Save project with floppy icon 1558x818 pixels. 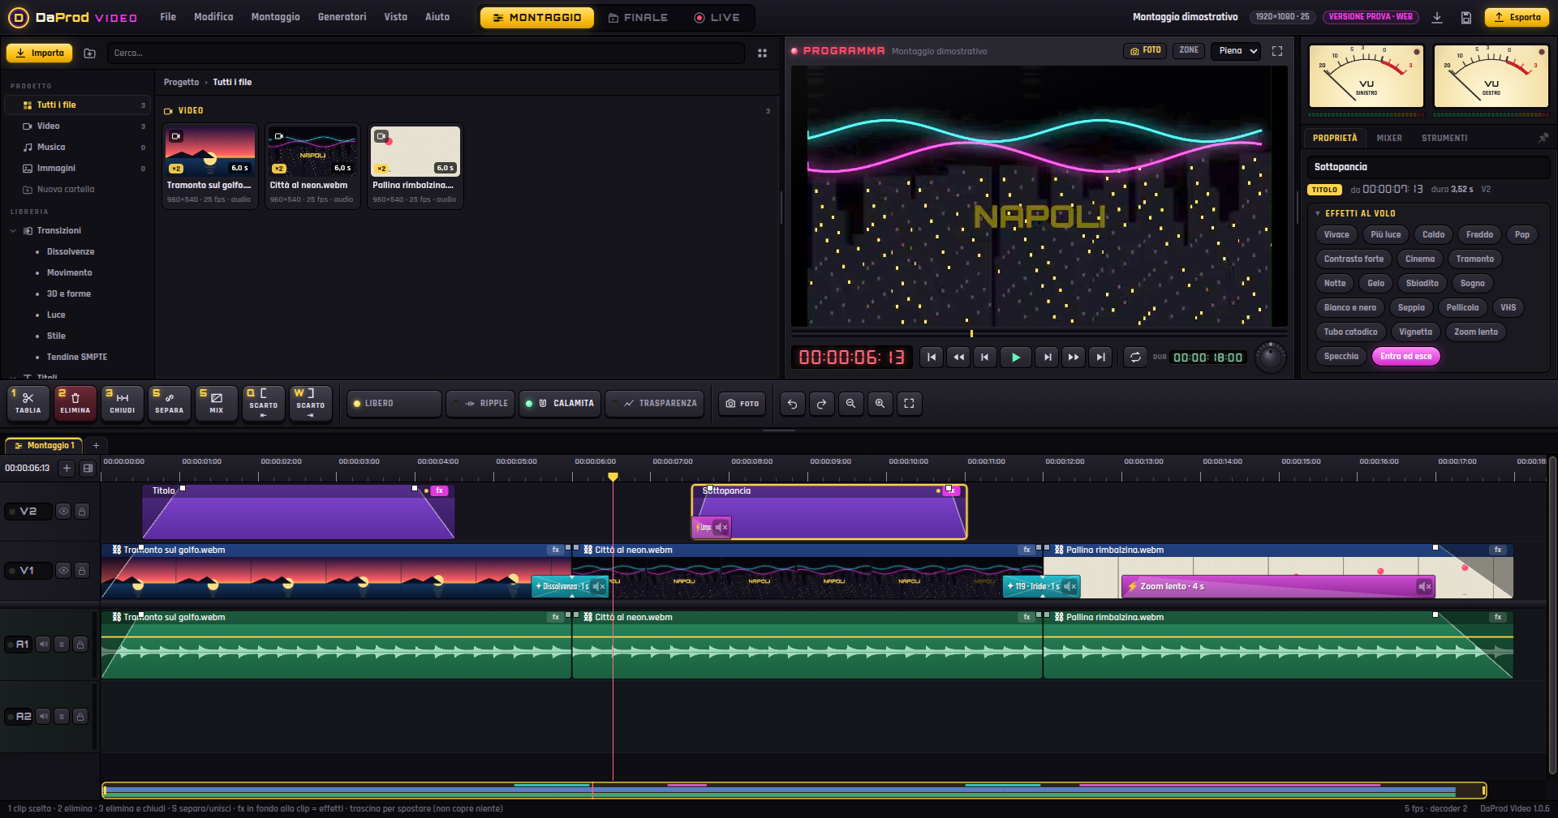[x=1466, y=17]
